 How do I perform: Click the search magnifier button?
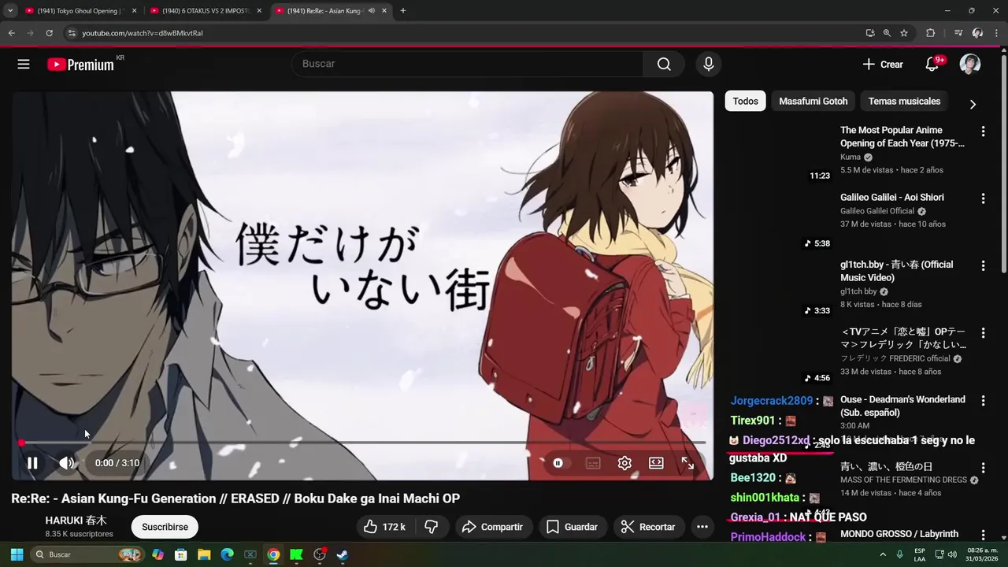click(664, 64)
